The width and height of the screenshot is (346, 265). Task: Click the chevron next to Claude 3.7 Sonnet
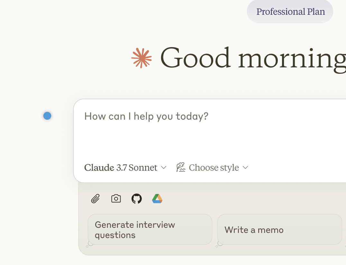164,167
